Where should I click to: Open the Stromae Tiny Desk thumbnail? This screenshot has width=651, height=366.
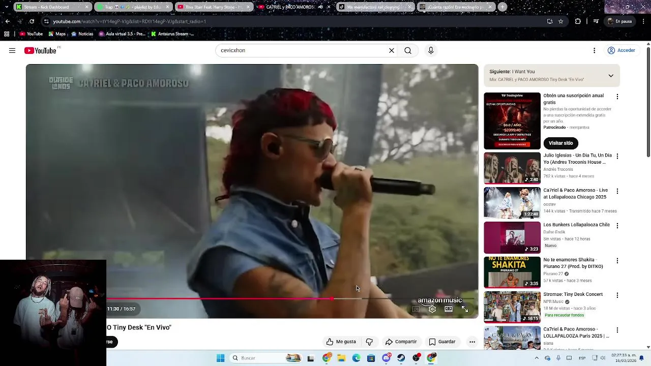512,307
